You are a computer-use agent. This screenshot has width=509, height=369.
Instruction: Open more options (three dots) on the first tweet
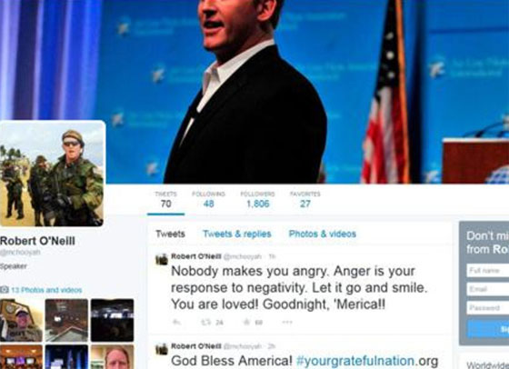pyautogui.click(x=287, y=323)
